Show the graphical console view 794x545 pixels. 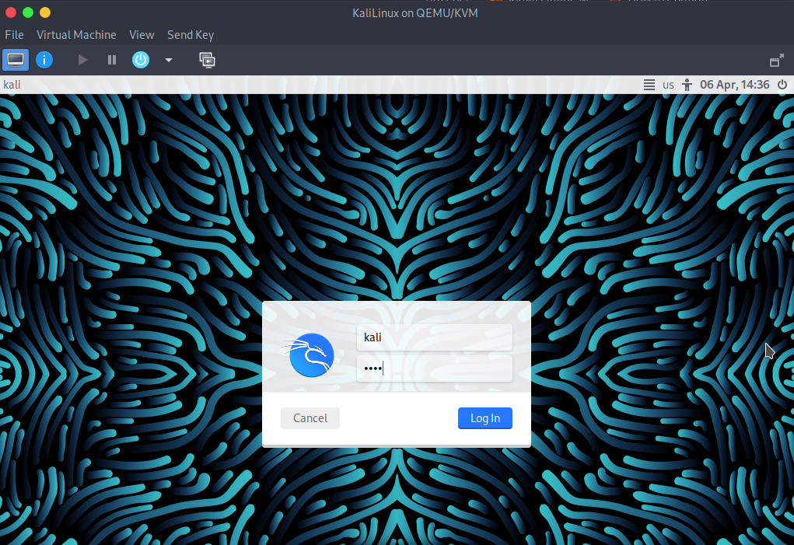coord(16,60)
